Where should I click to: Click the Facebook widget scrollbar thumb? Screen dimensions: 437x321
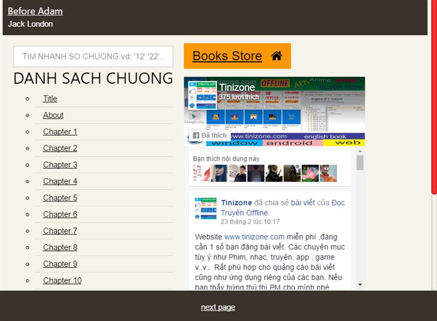[360, 162]
